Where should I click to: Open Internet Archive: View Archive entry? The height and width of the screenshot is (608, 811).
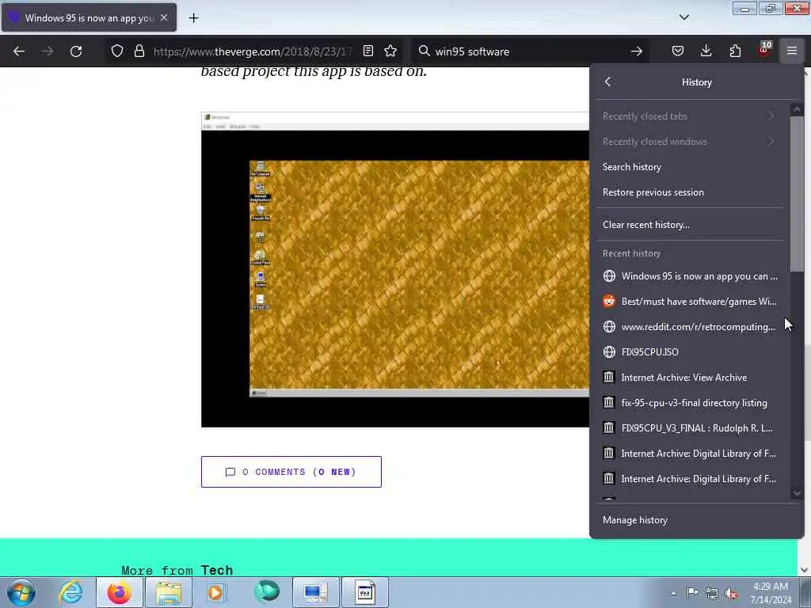689,378
